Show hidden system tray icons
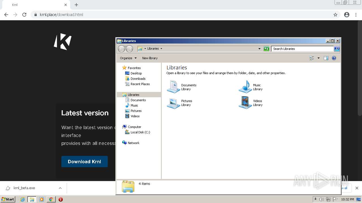This screenshot has height=203, width=362. pyautogui.click(x=316, y=199)
